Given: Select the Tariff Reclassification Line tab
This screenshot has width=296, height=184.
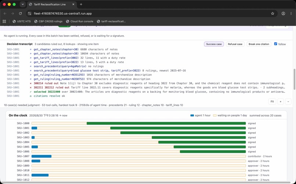Looking at the screenshot, I should click(52, 4).
